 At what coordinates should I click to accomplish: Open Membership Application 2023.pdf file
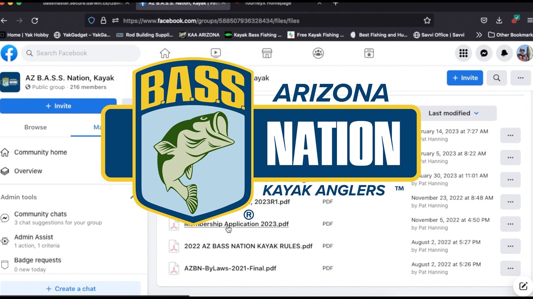(x=237, y=224)
